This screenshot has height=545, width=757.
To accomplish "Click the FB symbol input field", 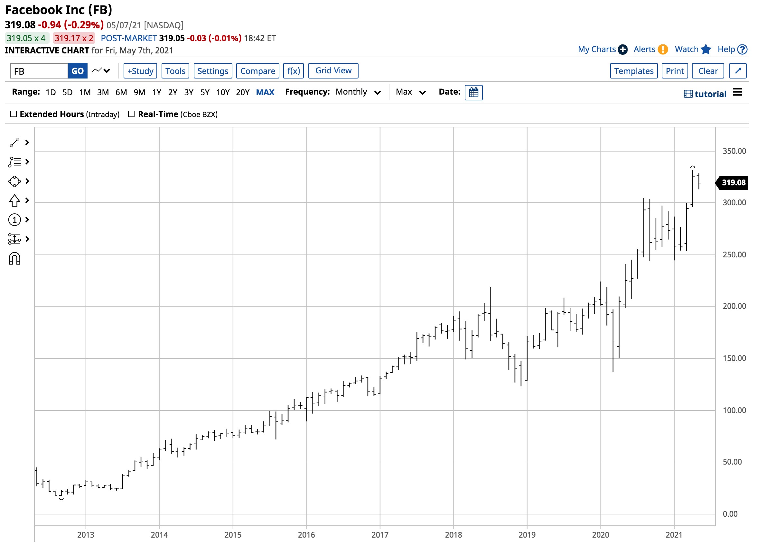I will [39, 71].
